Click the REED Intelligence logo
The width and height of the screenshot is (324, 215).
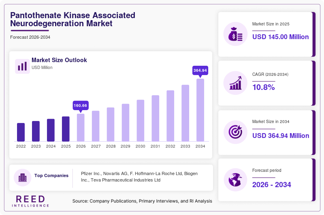pyautogui.click(x=30, y=201)
